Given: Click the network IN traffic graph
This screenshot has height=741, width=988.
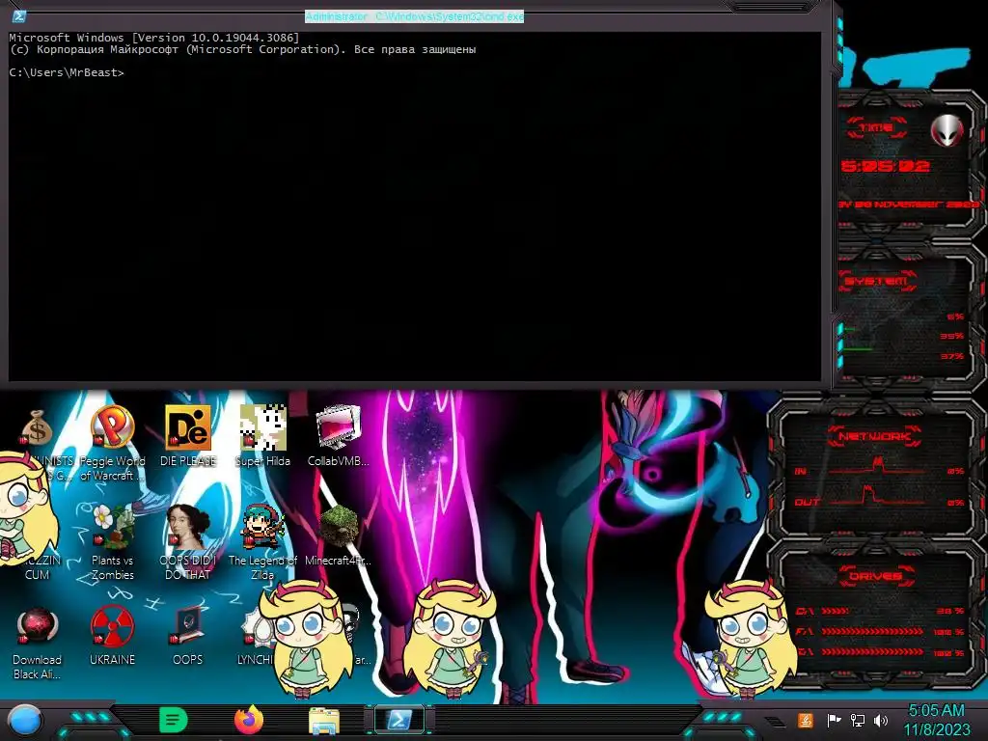Looking at the screenshot, I should (x=877, y=468).
